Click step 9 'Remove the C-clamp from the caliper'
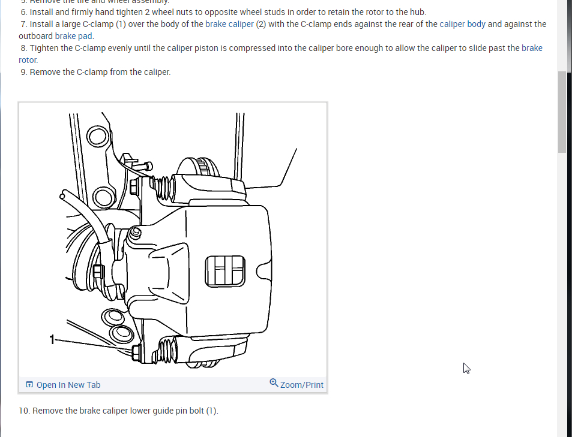This screenshot has width=572, height=437. click(95, 72)
